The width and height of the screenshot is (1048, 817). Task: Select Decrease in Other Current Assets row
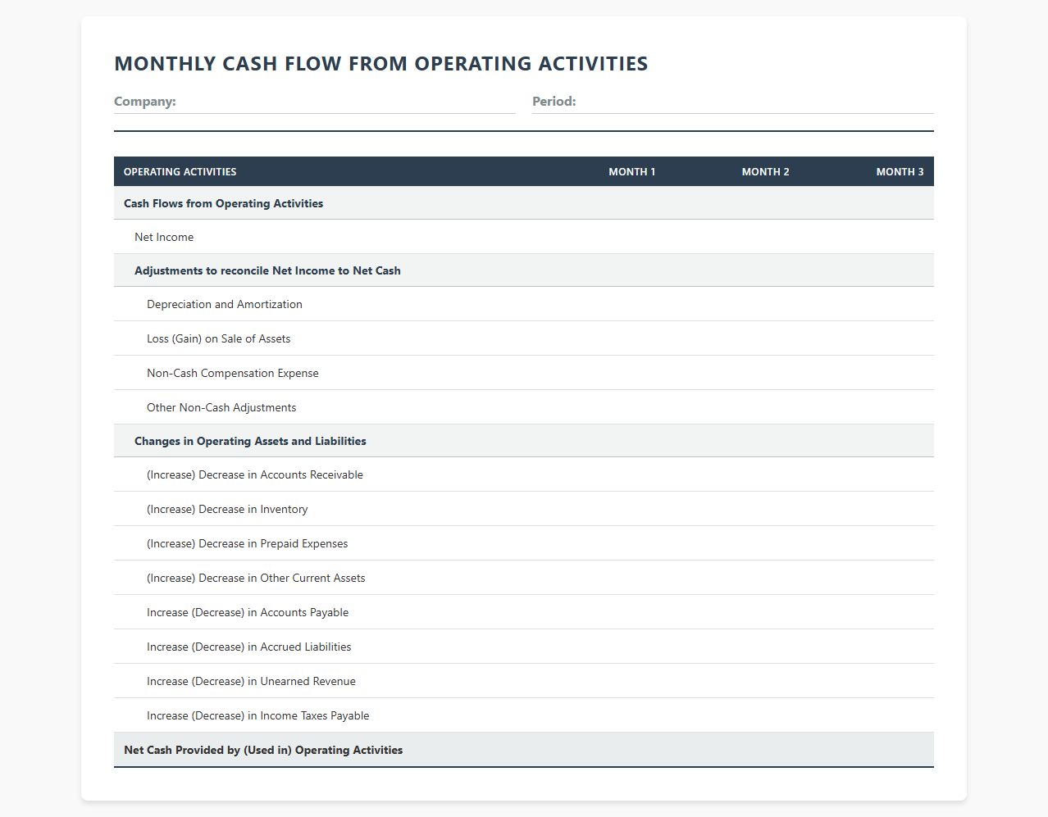point(524,578)
